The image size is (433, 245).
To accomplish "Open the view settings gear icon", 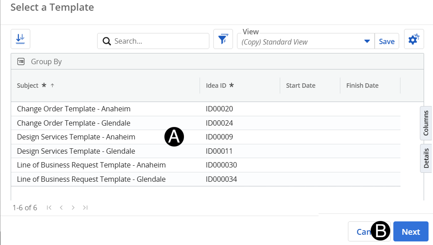I will [x=413, y=40].
